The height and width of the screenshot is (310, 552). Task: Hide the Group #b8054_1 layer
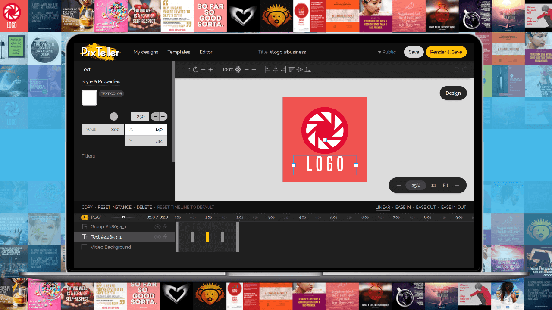157,226
